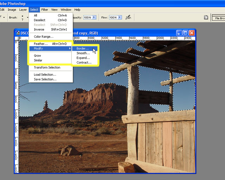
Task: Choose Save Selection
Action: 51,79
